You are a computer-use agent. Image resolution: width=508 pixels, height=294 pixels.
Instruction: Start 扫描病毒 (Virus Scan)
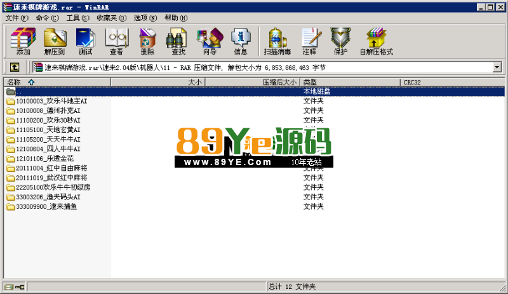coord(277,41)
